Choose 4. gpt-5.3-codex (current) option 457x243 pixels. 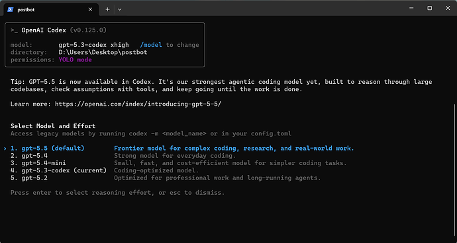[58, 170]
